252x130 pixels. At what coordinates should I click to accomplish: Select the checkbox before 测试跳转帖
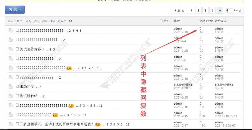[x=17, y=96]
